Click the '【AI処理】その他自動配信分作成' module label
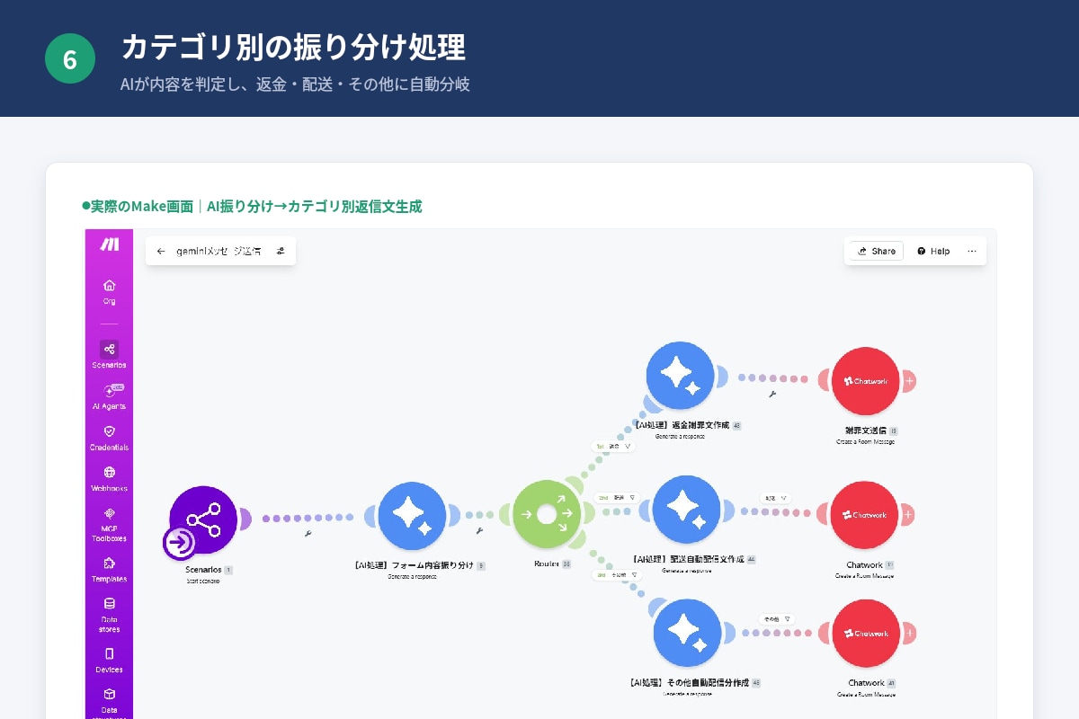This screenshot has height=719, width=1079. 690,683
